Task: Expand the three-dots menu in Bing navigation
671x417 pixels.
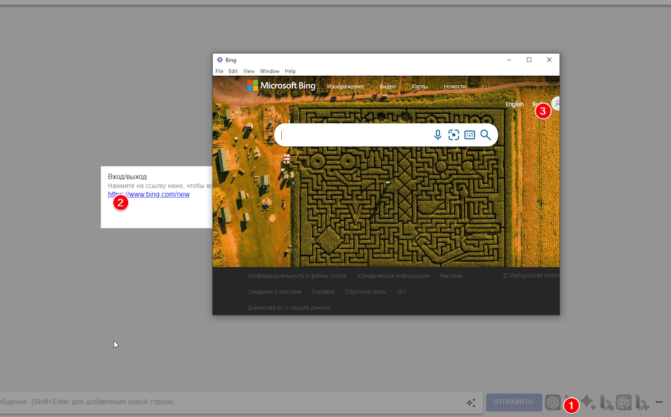Action: (x=486, y=86)
